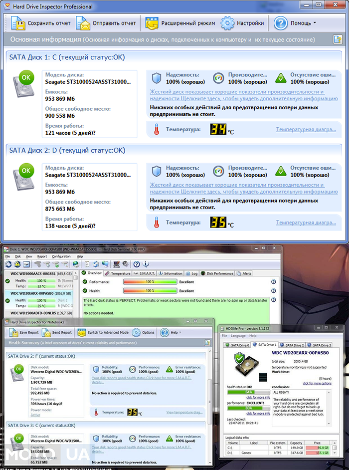Click the Sentinel Performance 100 % bar
The width and height of the screenshot is (349, 470).
click(x=150, y=282)
